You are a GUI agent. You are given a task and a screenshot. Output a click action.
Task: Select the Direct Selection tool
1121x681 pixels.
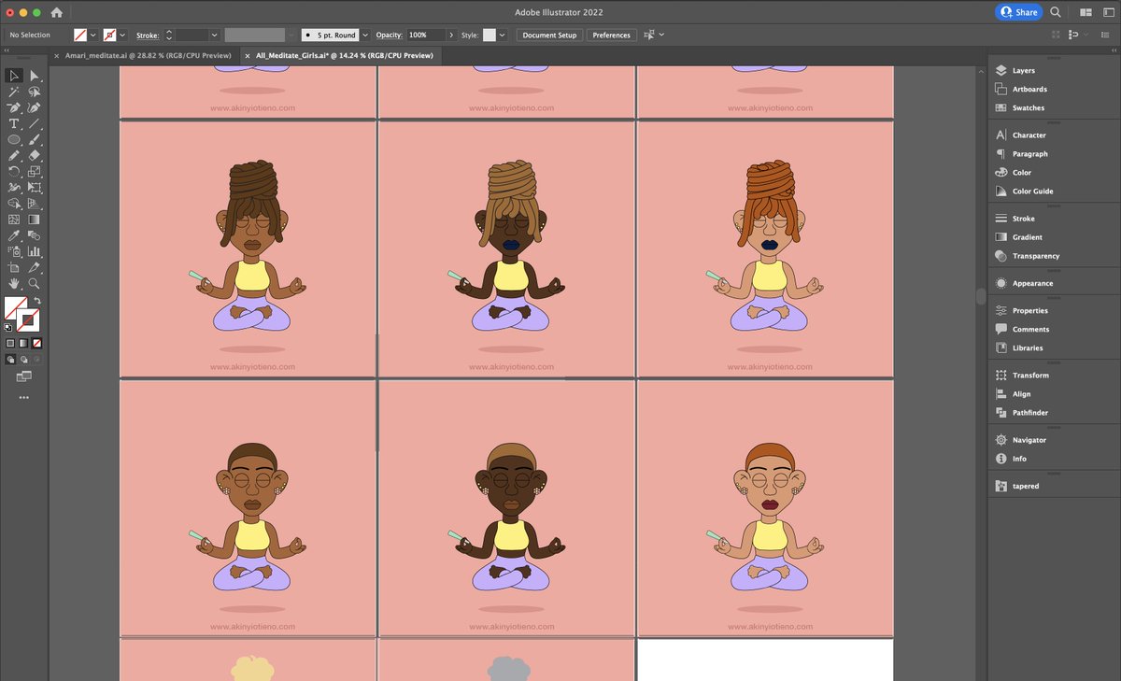click(x=35, y=76)
